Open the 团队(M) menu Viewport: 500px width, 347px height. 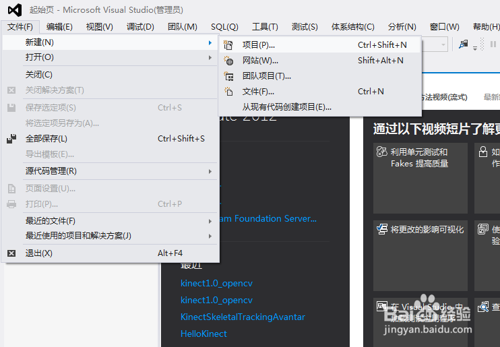click(x=183, y=27)
